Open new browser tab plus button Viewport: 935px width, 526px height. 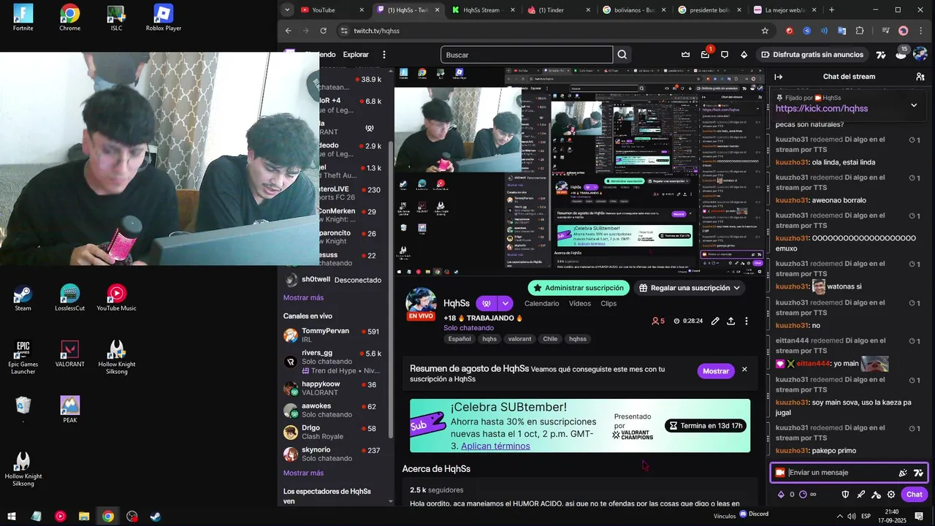tap(831, 9)
